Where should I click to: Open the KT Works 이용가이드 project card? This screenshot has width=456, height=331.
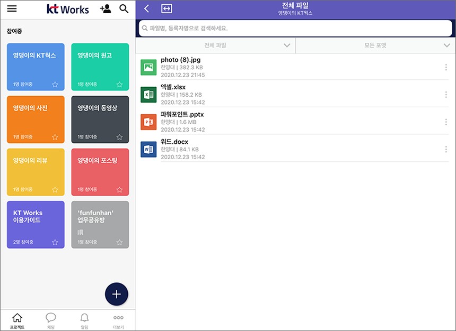coord(36,225)
